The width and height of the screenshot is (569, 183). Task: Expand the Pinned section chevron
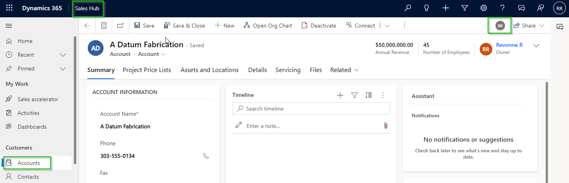63,68
